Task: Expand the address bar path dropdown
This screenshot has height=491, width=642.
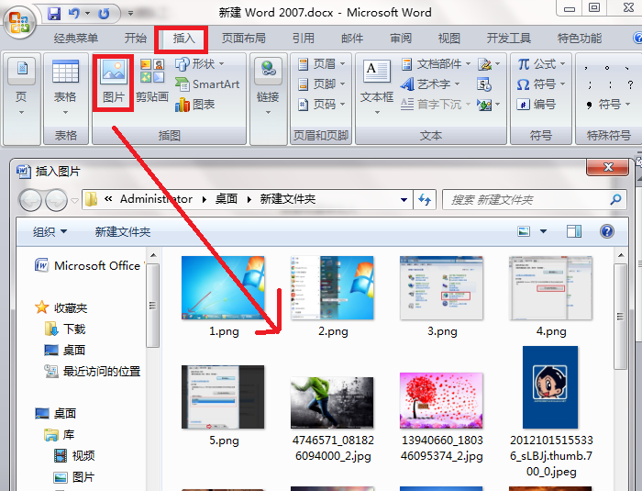Action: click(x=404, y=199)
